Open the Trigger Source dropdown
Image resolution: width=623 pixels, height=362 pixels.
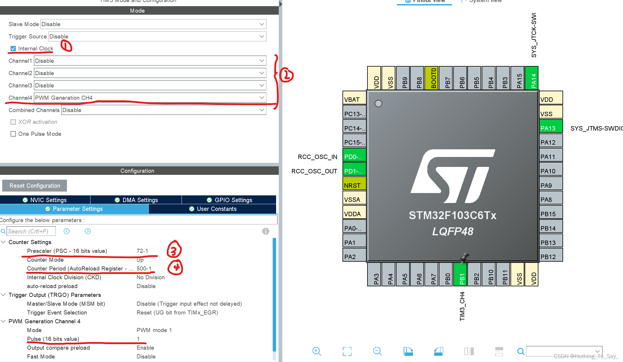point(157,36)
